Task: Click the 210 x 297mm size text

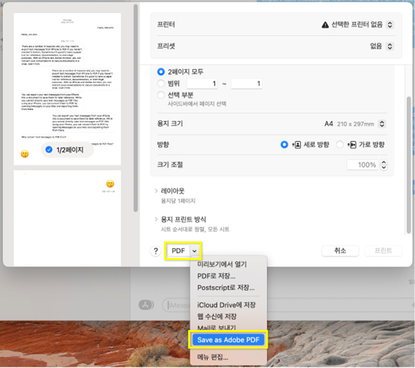Action: pyautogui.click(x=355, y=124)
